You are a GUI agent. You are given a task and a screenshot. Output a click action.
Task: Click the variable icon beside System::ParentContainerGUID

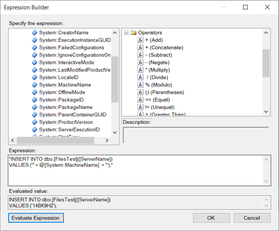34,115
